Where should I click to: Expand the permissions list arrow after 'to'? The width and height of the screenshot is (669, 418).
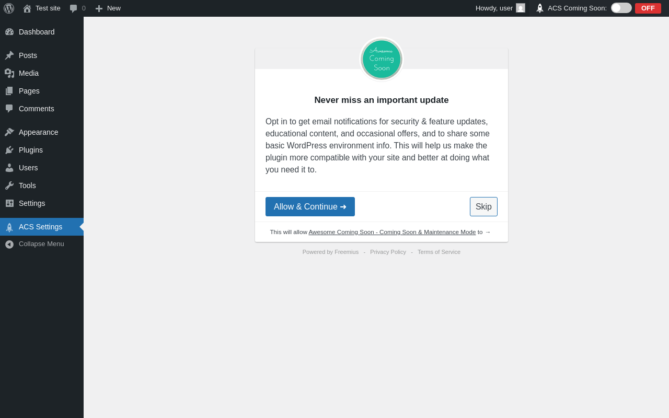pos(488,232)
